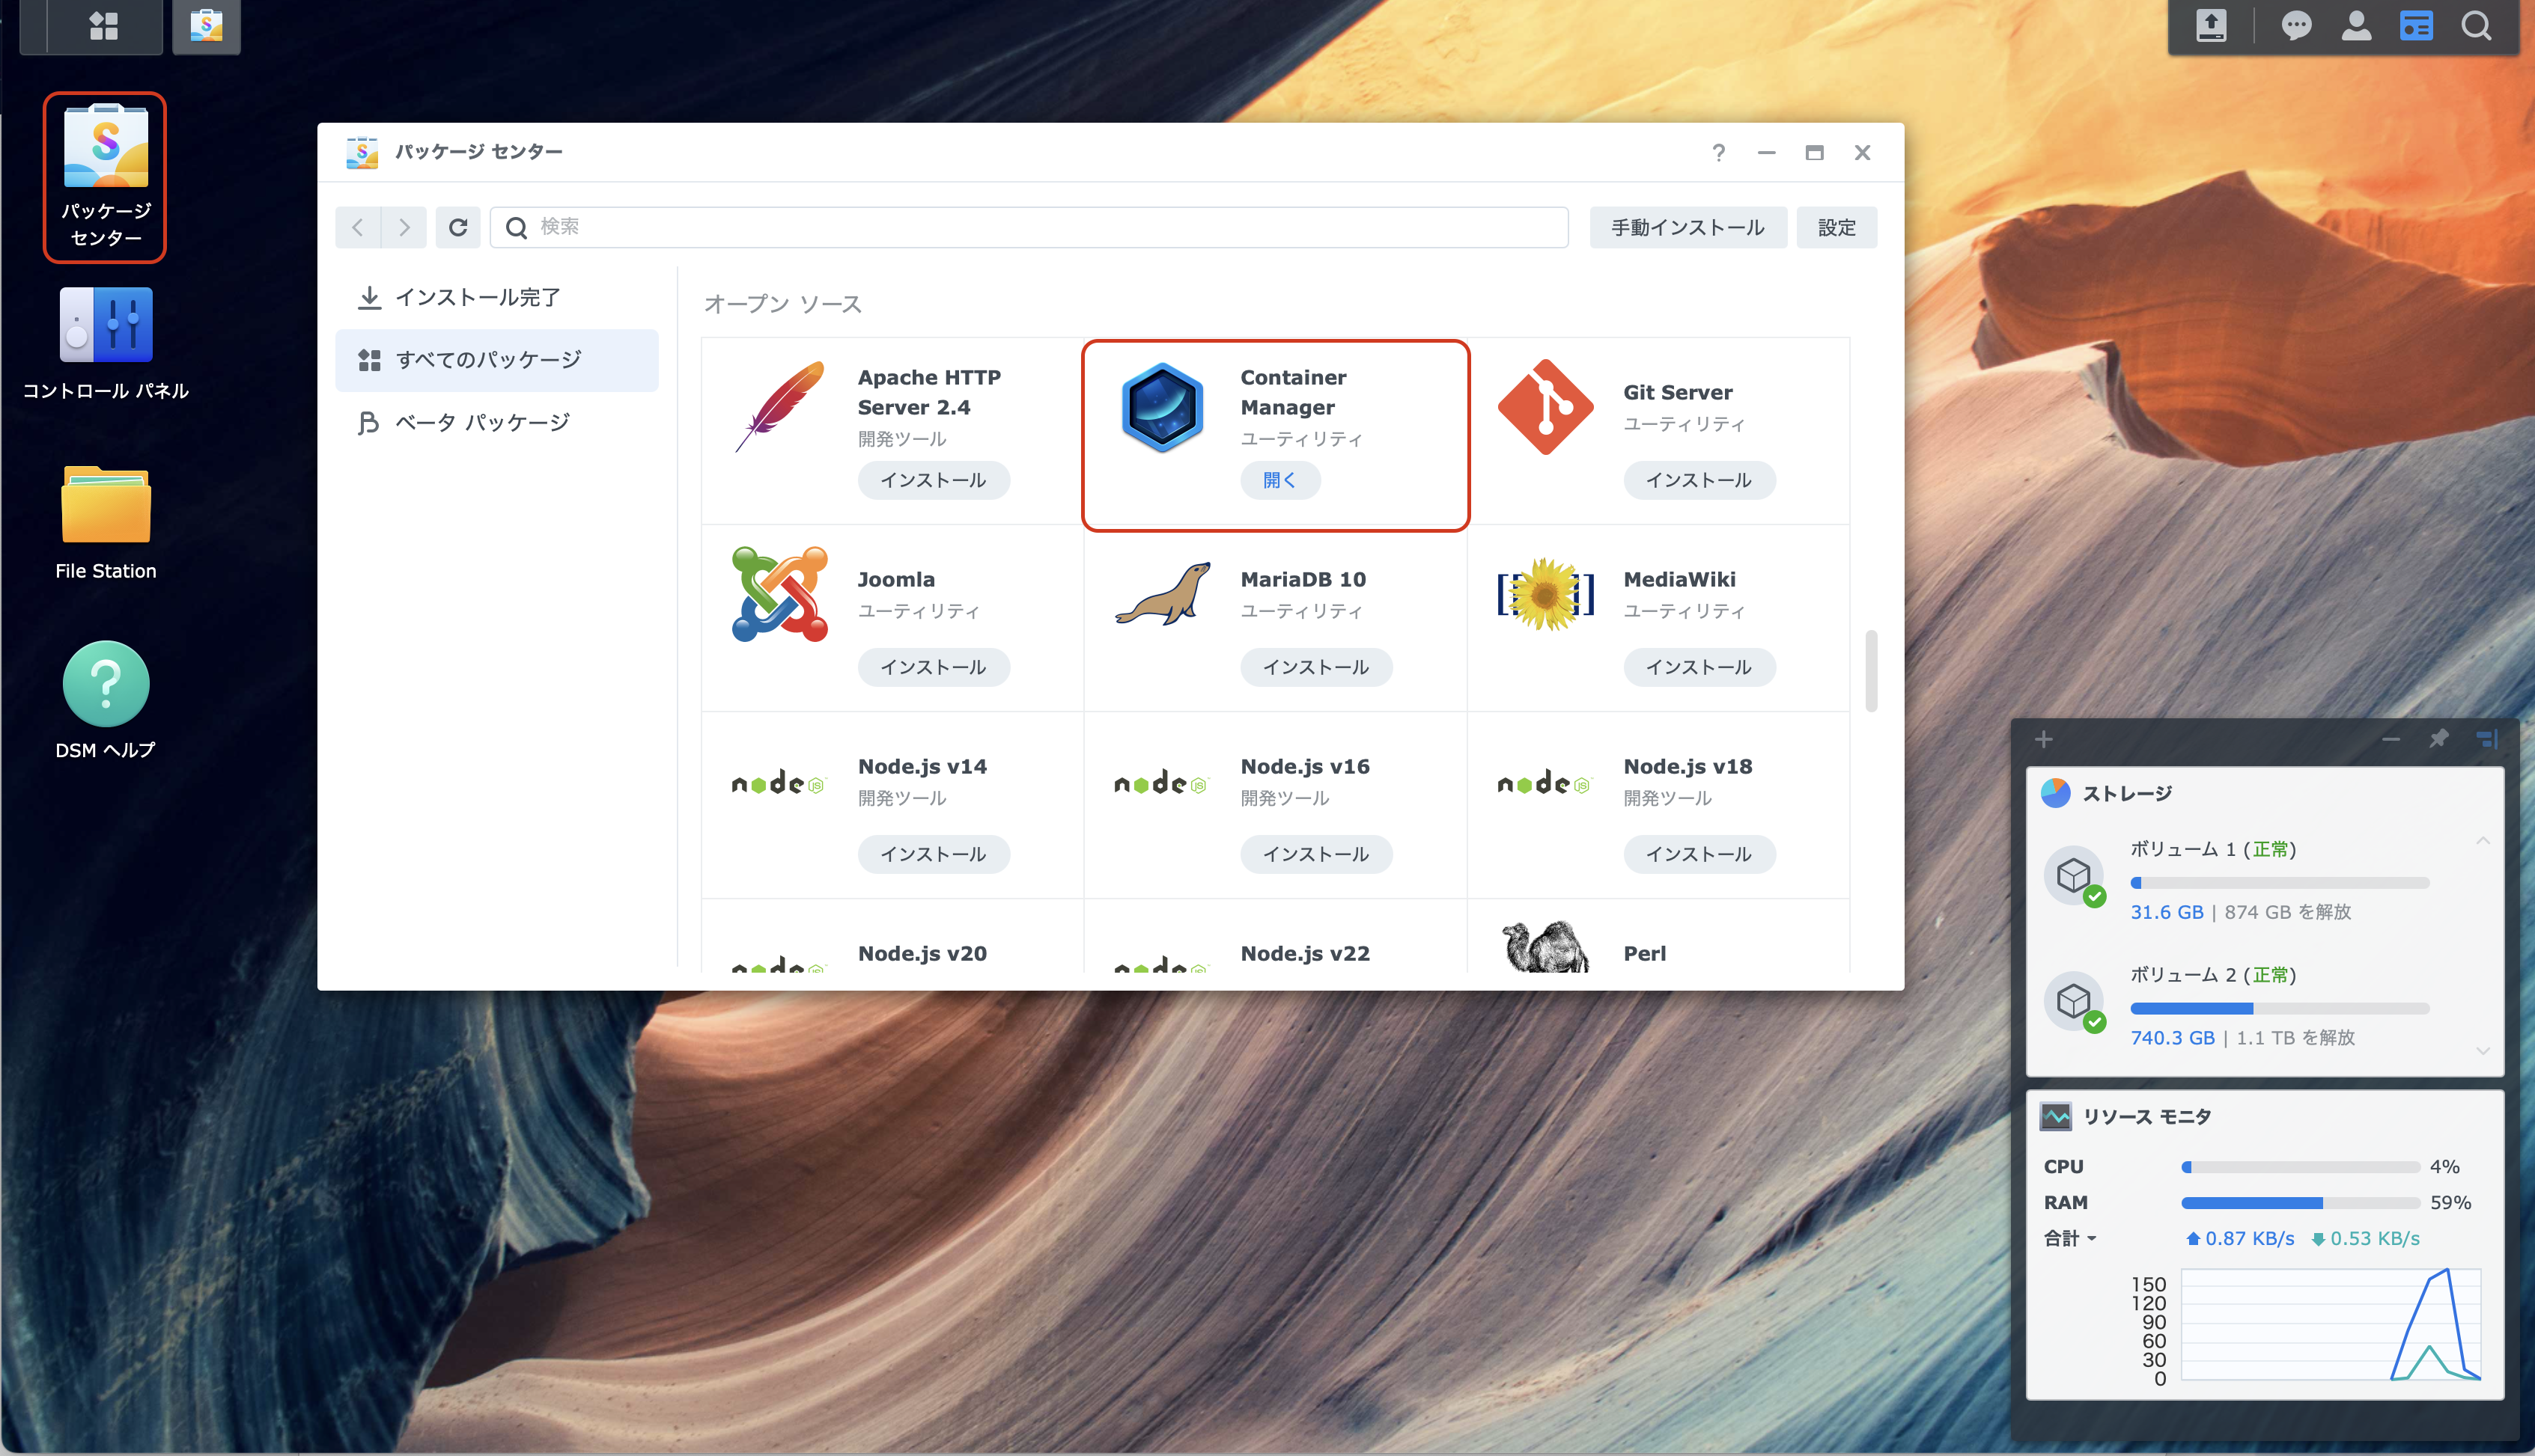Switch to Beta Packages in sidebar
This screenshot has width=2535, height=1456.
(x=482, y=422)
